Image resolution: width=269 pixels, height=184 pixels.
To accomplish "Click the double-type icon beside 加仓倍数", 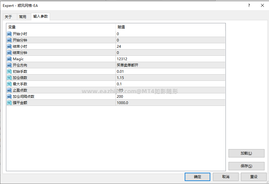I will coord(9,78).
